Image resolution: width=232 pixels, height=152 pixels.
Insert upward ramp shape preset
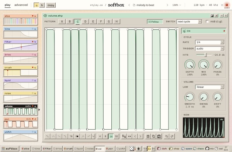(89, 136)
